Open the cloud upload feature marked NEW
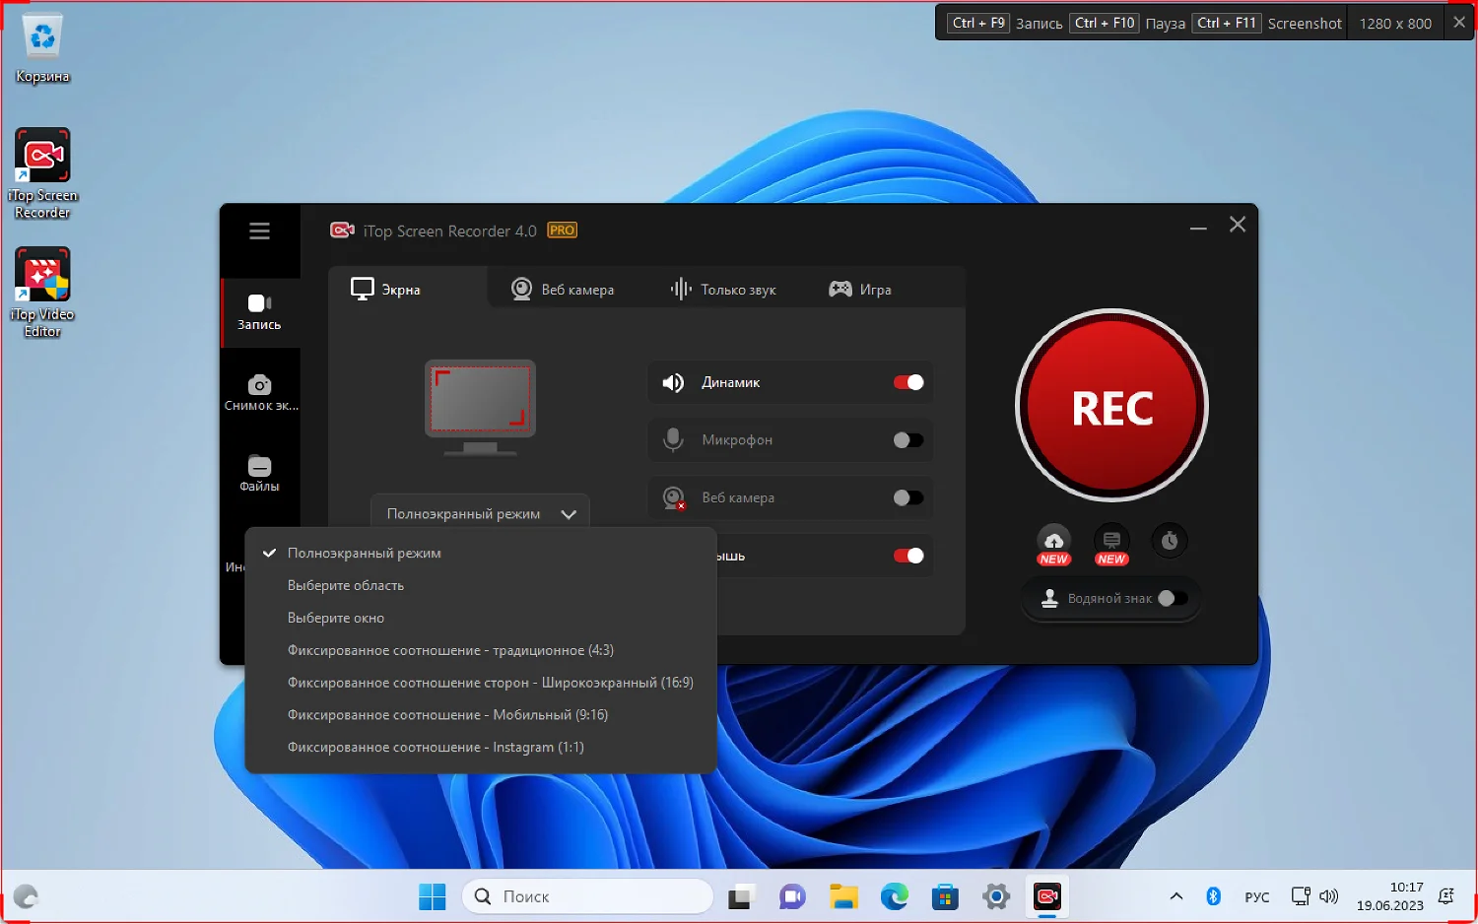 1053,541
